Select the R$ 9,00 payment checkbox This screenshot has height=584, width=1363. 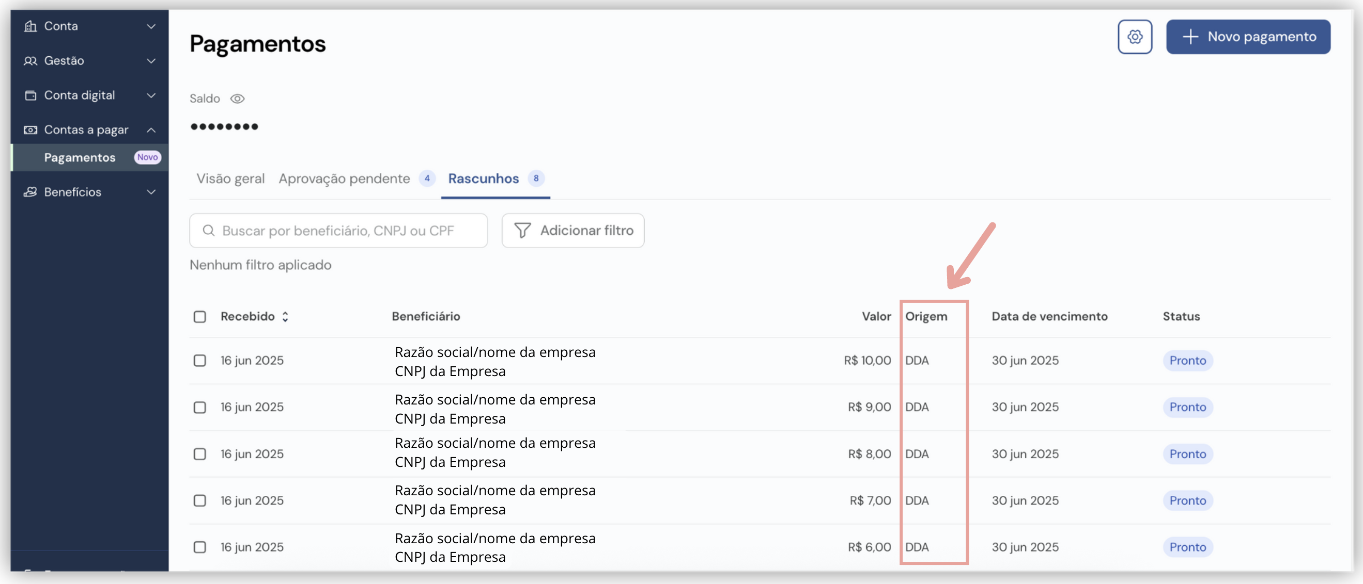pyautogui.click(x=199, y=408)
